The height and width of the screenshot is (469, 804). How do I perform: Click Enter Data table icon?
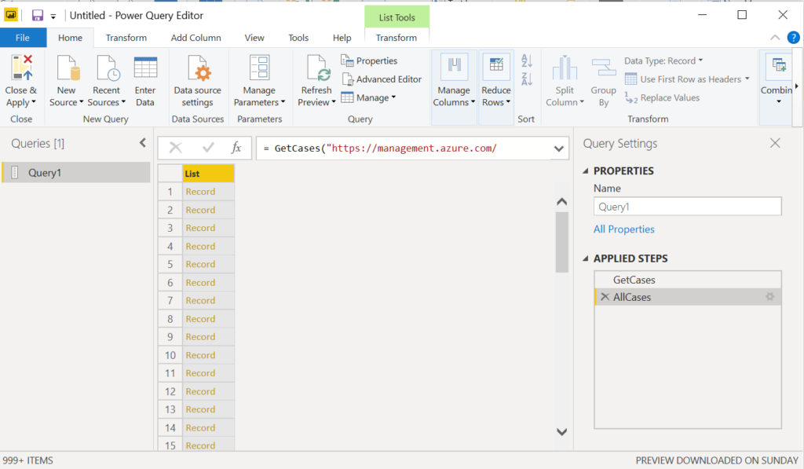[145, 68]
